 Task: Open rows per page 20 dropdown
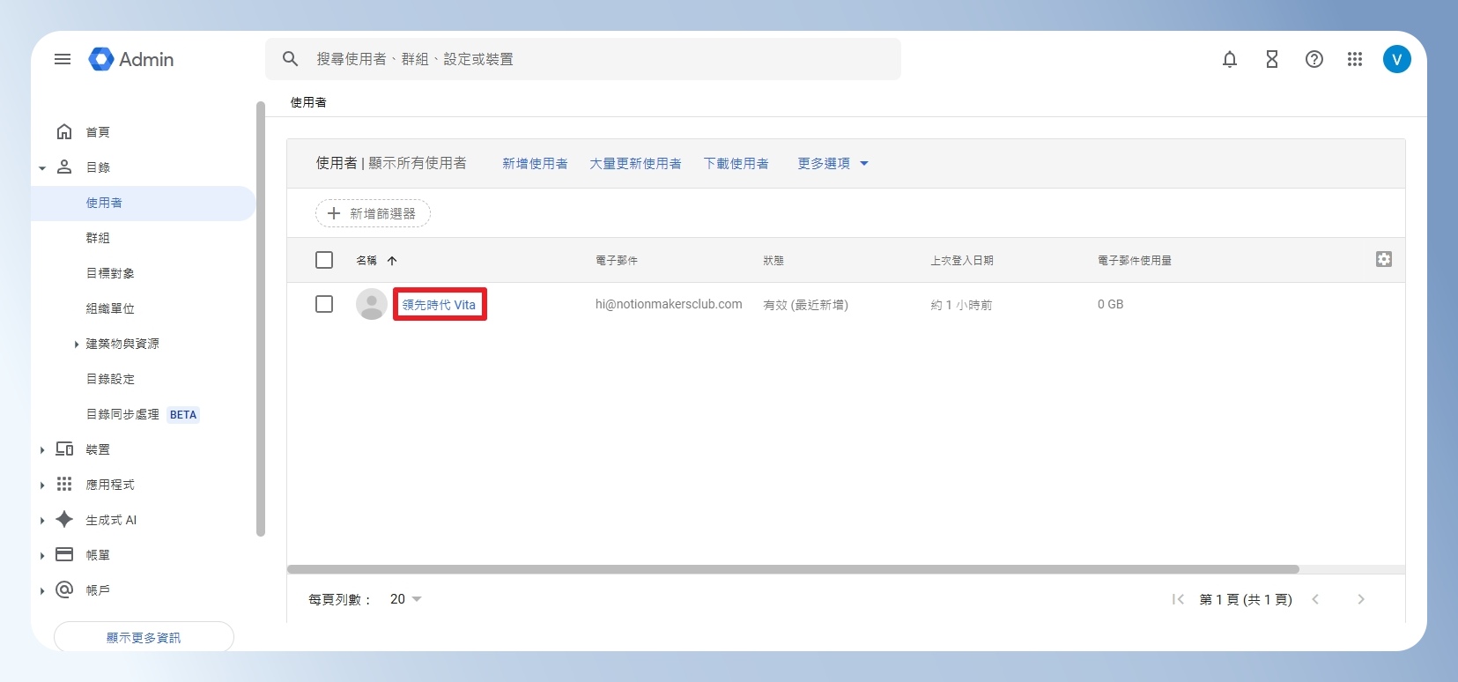point(405,599)
